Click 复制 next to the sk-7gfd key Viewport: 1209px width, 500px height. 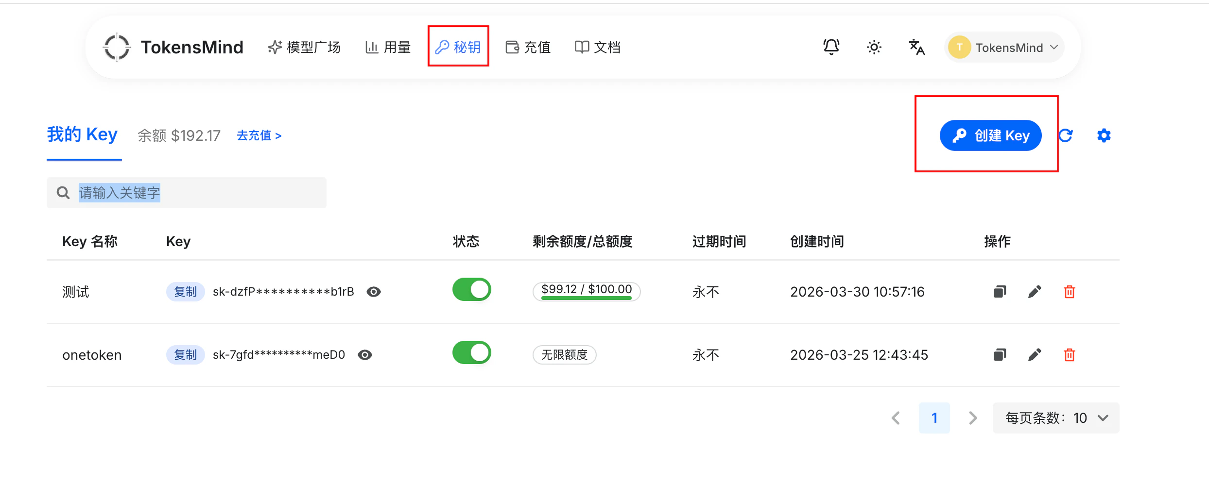pos(185,355)
